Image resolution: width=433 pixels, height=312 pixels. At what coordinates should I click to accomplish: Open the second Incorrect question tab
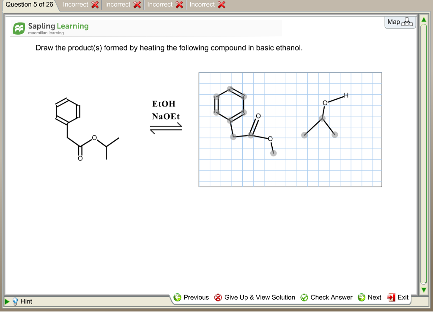tap(118, 5)
